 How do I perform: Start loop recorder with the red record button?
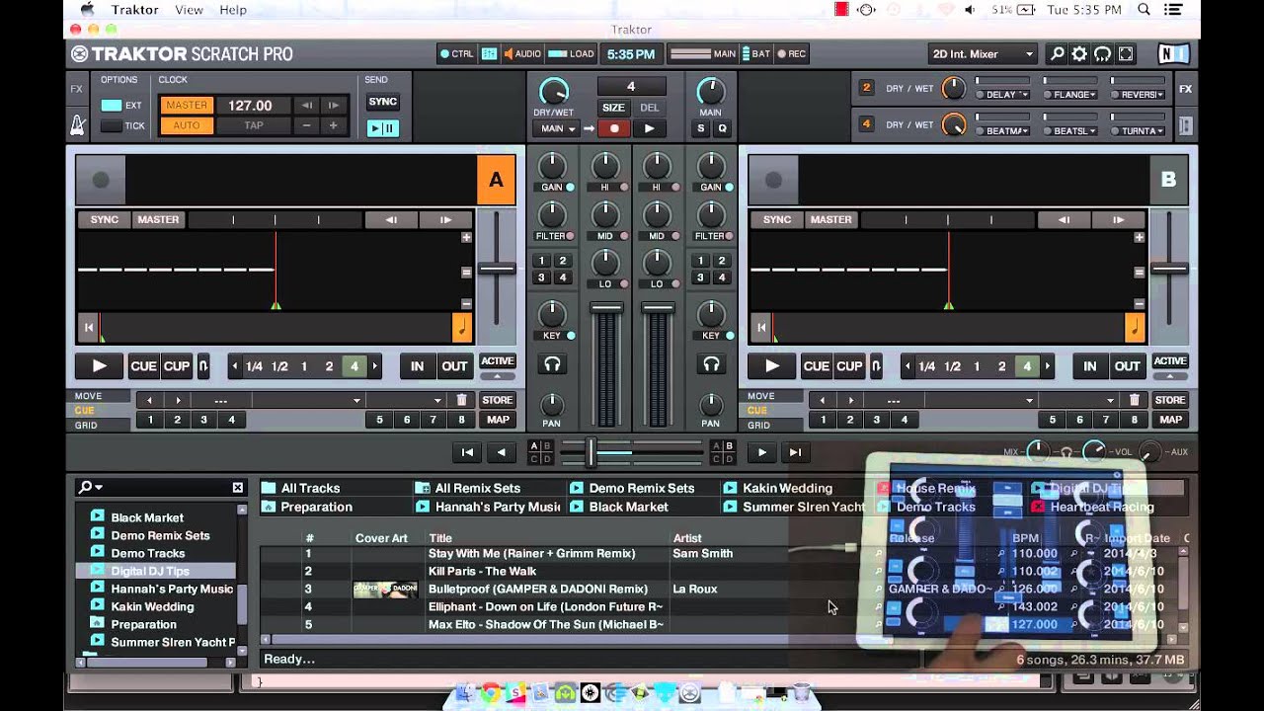tap(614, 128)
